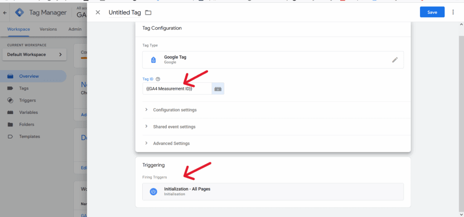Switch to the Admin tab
The height and width of the screenshot is (217, 464).
pyautogui.click(x=75, y=29)
